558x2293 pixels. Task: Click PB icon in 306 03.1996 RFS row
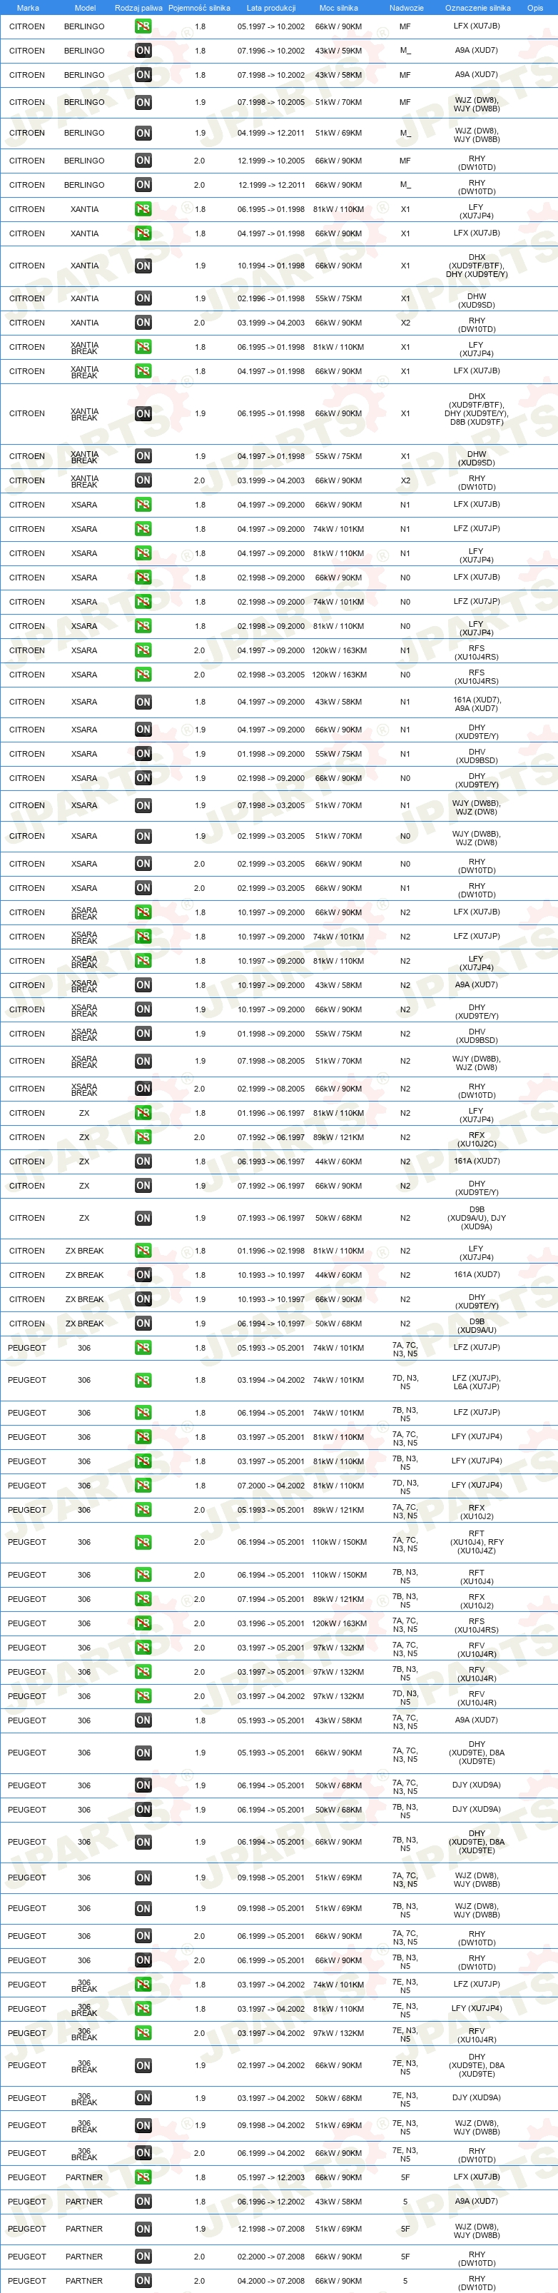[143, 1623]
